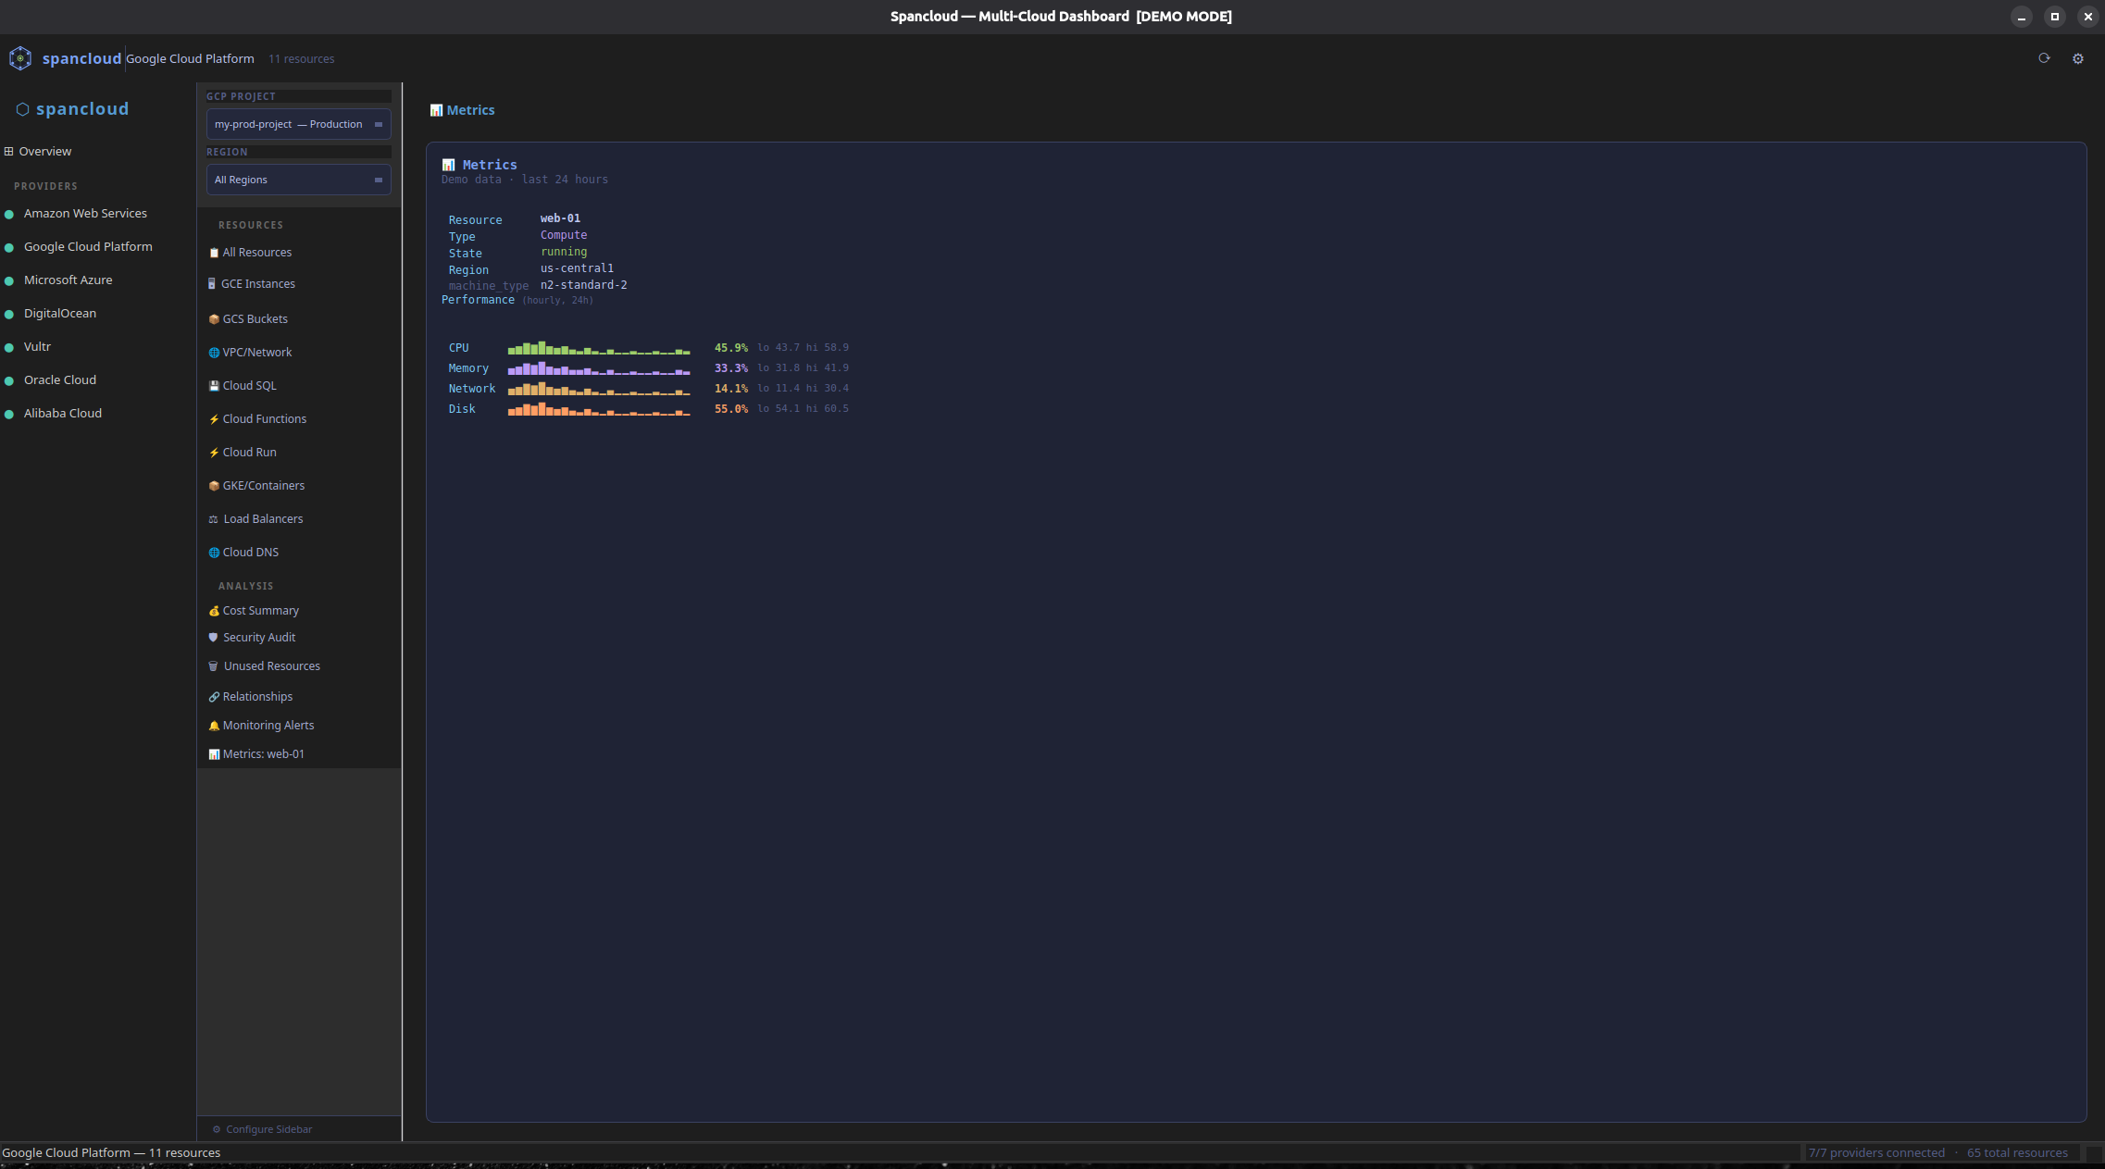Show Unused Resources analysis

(271, 666)
